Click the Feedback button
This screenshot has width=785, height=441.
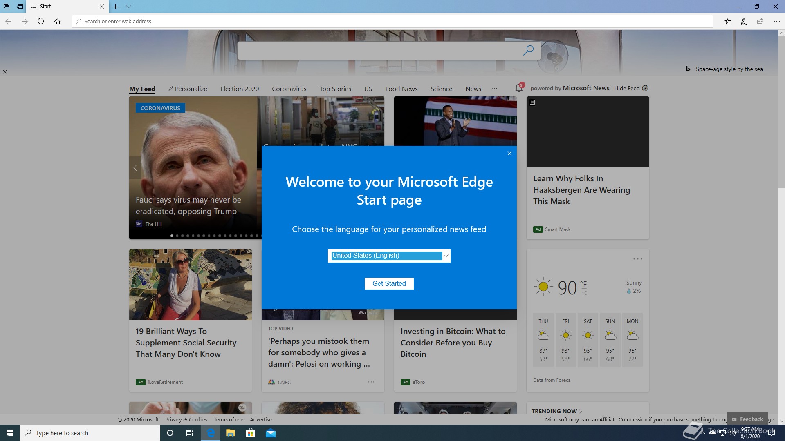pos(747,419)
